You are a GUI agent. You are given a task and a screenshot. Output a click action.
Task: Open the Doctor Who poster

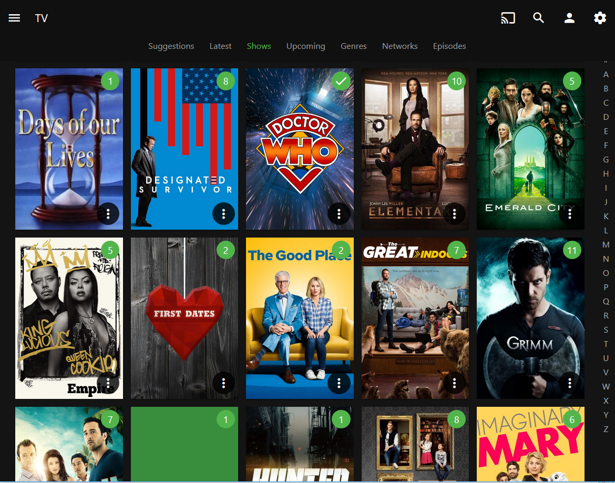[x=300, y=149]
